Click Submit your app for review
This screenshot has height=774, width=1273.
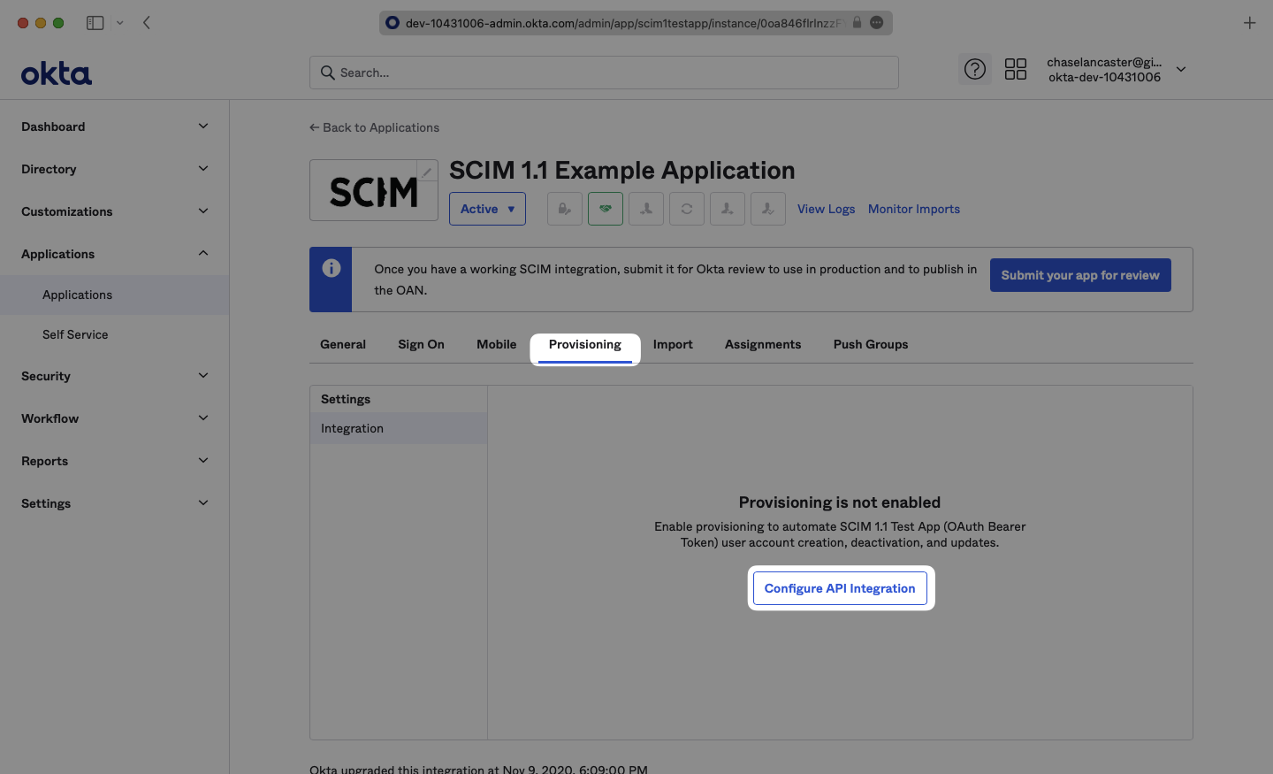(x=1079, y=275)
